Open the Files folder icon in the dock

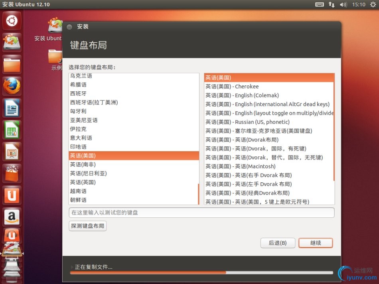pos(12,64)
